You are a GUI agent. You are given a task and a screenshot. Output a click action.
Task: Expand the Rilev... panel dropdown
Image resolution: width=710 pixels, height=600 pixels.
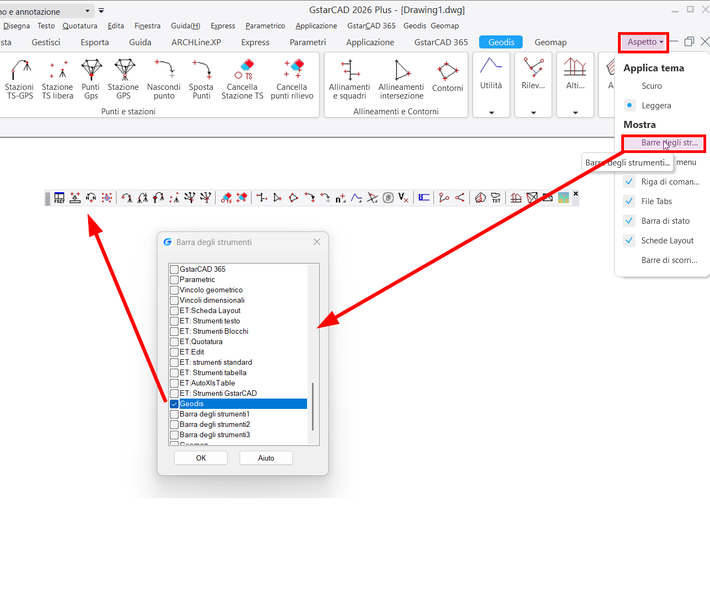[533, 113]
